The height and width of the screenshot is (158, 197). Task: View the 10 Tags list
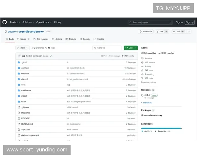pos(50,48)
